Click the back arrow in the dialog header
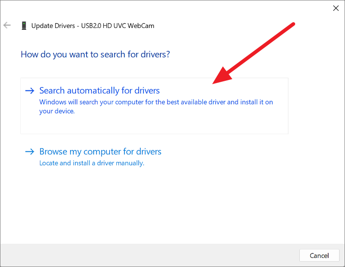The height and width of the screenshot is (267, 345). (x=7, y=25)
